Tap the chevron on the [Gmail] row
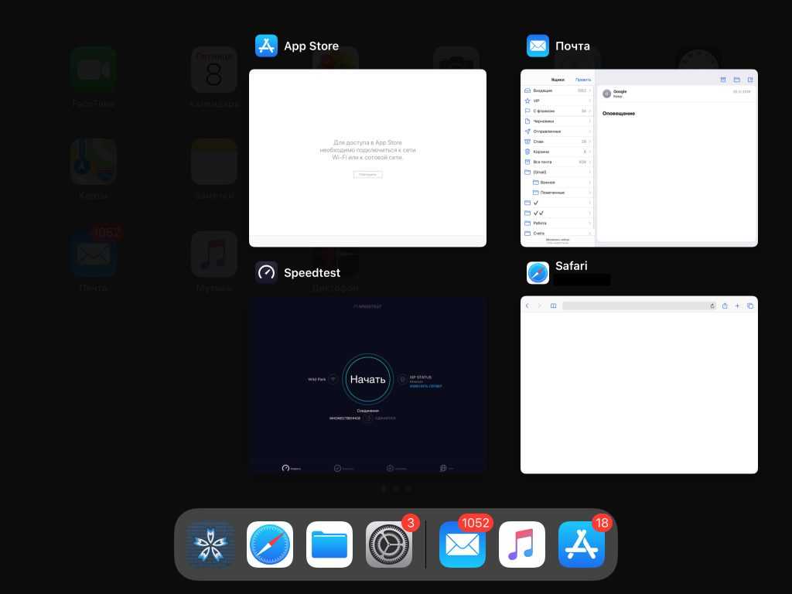The image size is (792, 594). tap(590, 172)
